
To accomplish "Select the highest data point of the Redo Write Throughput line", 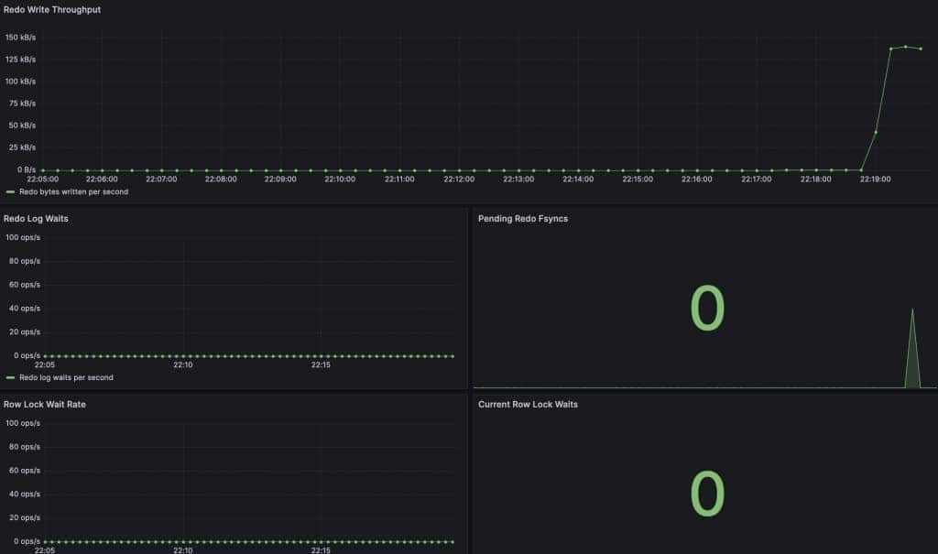I will point(906,47).
